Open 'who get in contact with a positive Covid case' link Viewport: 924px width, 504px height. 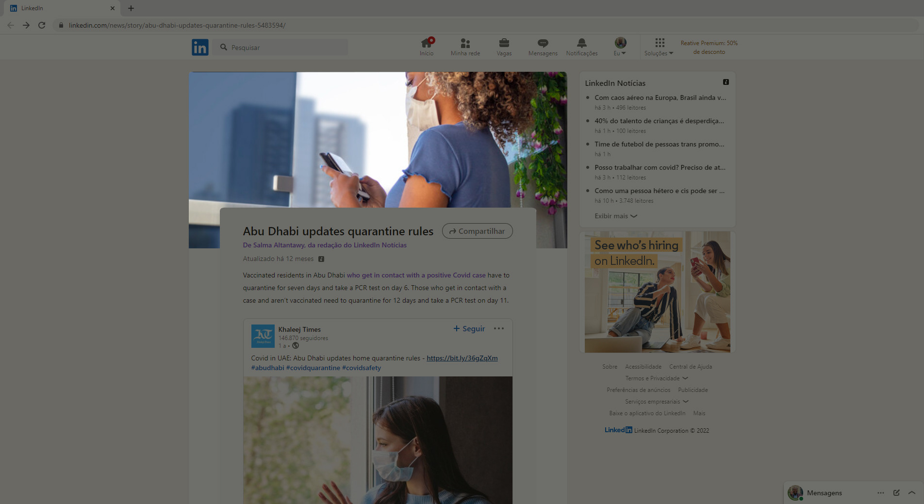[416, 275]
